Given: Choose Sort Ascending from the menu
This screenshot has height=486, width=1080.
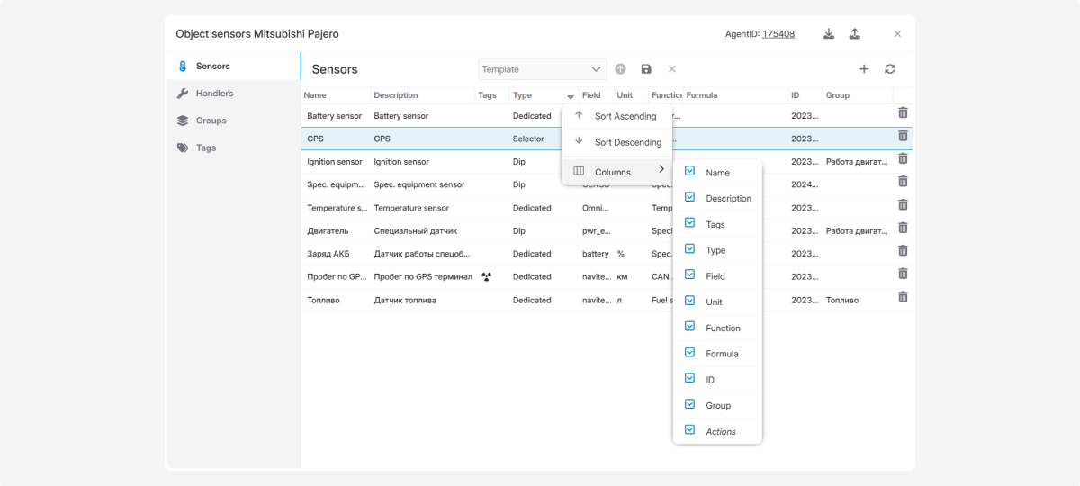Looking at the screenshot, I should tap(626, 116).
